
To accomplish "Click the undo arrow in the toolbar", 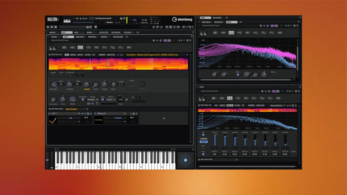I will tap(183, 27).
